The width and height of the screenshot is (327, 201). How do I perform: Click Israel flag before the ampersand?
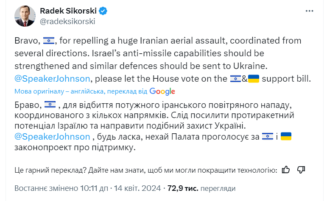coord(235,78)
